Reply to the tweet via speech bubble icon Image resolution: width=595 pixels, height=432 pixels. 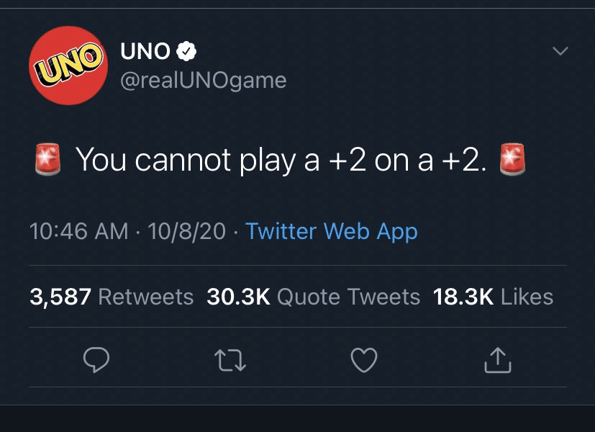pos(96,360)
